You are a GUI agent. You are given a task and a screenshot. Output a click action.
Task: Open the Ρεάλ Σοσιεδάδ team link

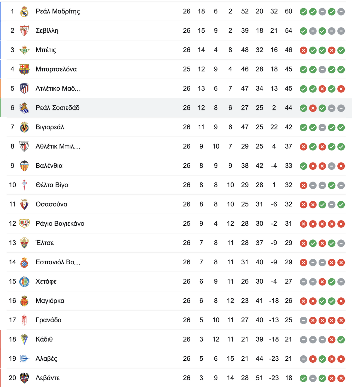click(57, 108)
